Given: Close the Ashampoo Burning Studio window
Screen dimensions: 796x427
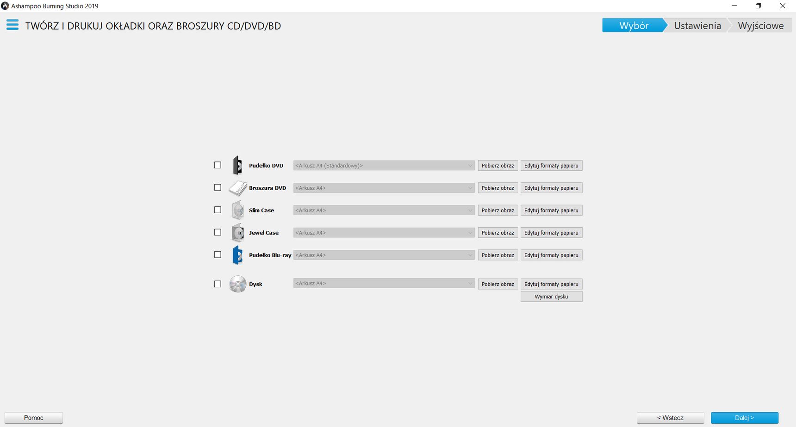Looking at the screenshot, I should (x=783, y=6).
